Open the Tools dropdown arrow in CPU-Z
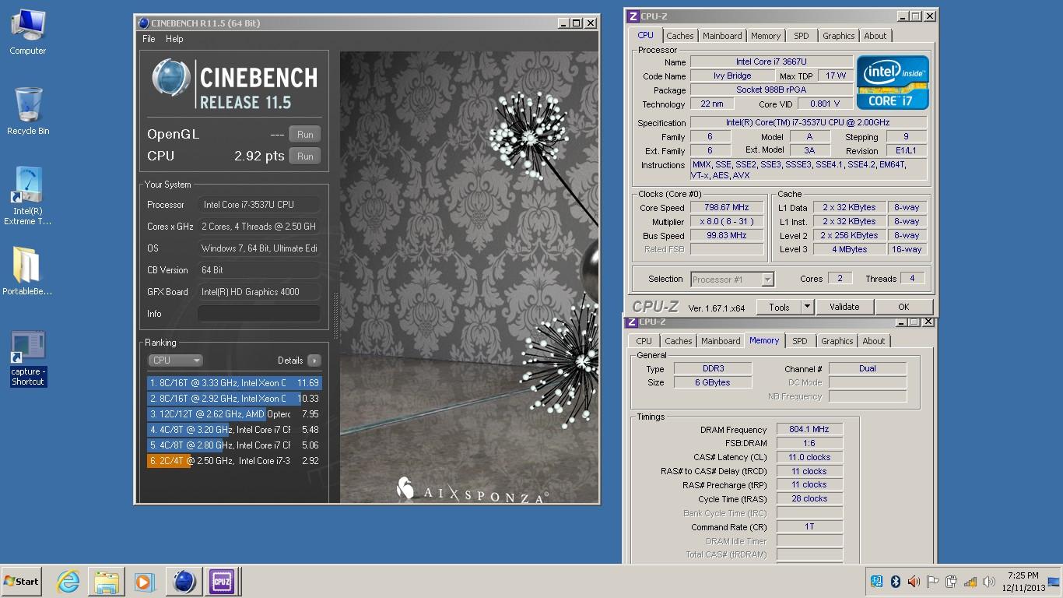The width and height of the screenshot is (1063, 598). [x=807, y=307]
